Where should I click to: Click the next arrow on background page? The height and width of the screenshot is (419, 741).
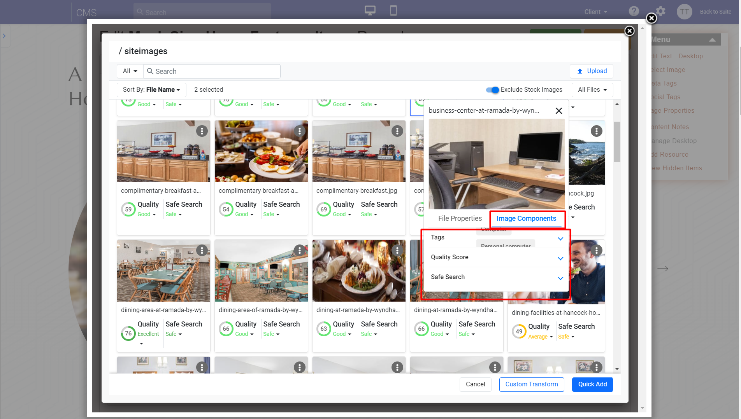click(663, 269)
